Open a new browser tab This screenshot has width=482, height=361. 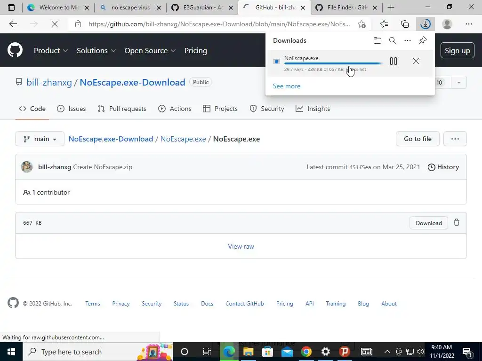tap(391, 8)
